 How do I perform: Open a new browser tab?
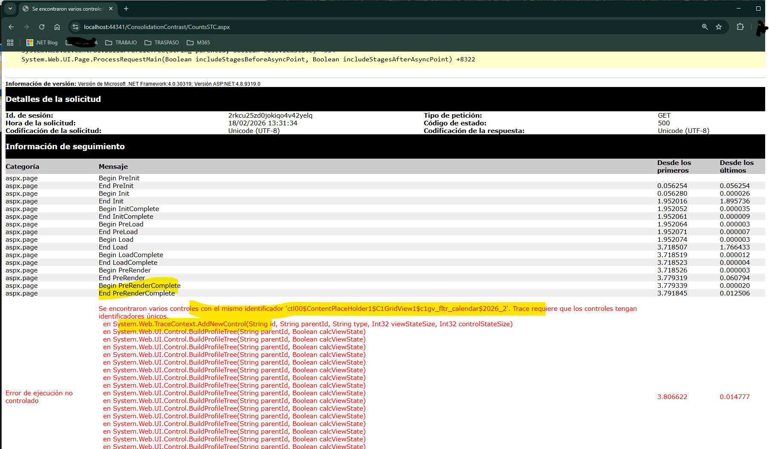[x=126, y=9]
